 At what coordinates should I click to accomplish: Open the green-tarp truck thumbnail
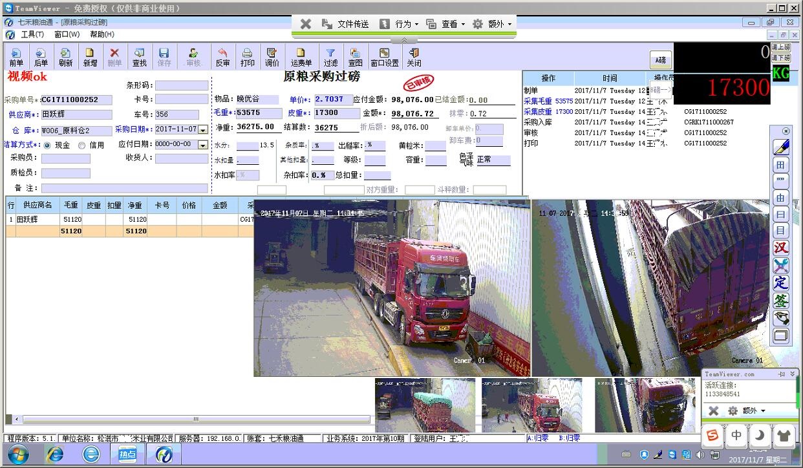pos(425,405)
